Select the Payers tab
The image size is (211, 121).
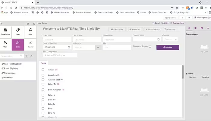43,63
